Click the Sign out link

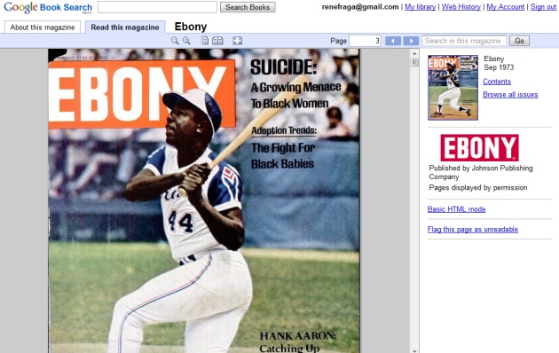[x=543, y=7]
